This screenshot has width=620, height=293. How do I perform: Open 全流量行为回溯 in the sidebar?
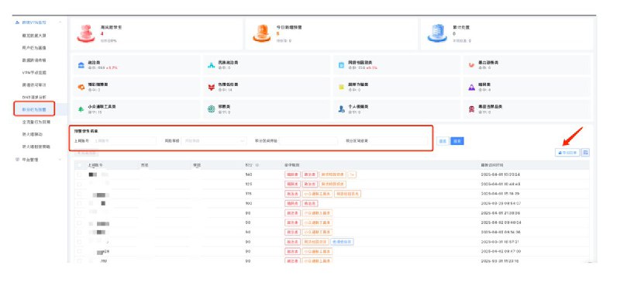click(36, 122)
